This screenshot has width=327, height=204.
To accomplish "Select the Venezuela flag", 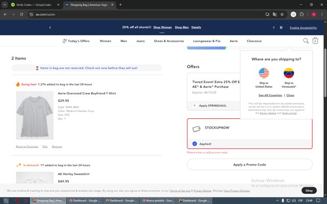I will pyautogui.click(x=289, y=73).
